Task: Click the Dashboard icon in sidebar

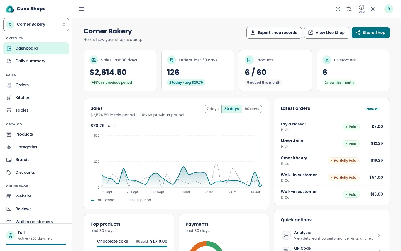Action: click(x=9, y=49)
